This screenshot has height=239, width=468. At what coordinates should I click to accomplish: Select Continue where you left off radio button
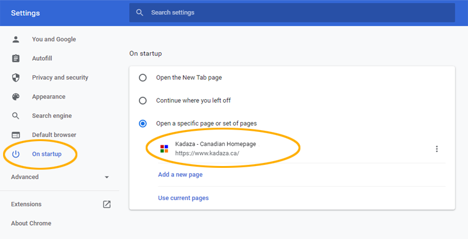[143, 100]
